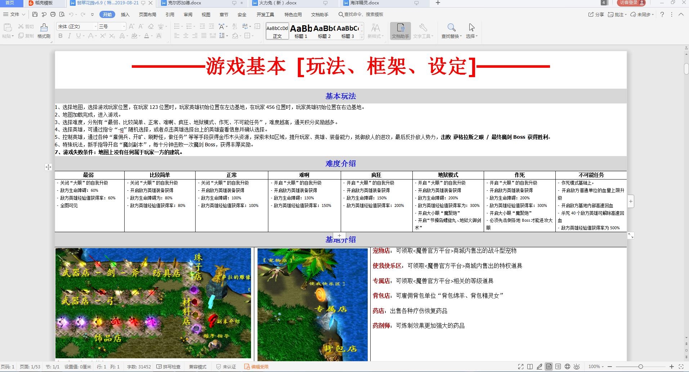Click the Help question mark icon
The width and height of the screenshot is (689, 372).
[662, 14]
